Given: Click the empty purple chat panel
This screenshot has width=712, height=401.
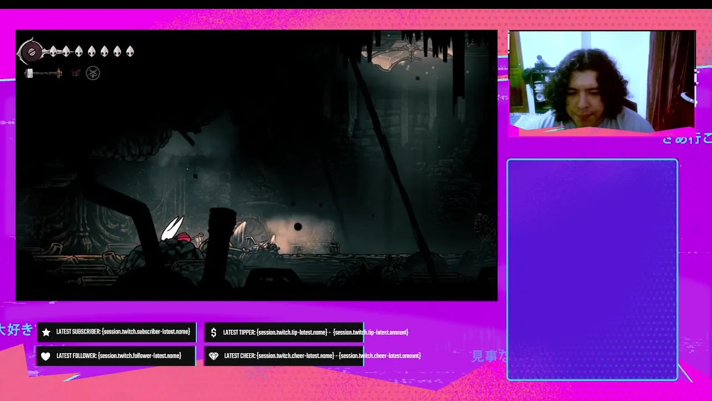Looking at the screenshot, I should tap(592, 270).
